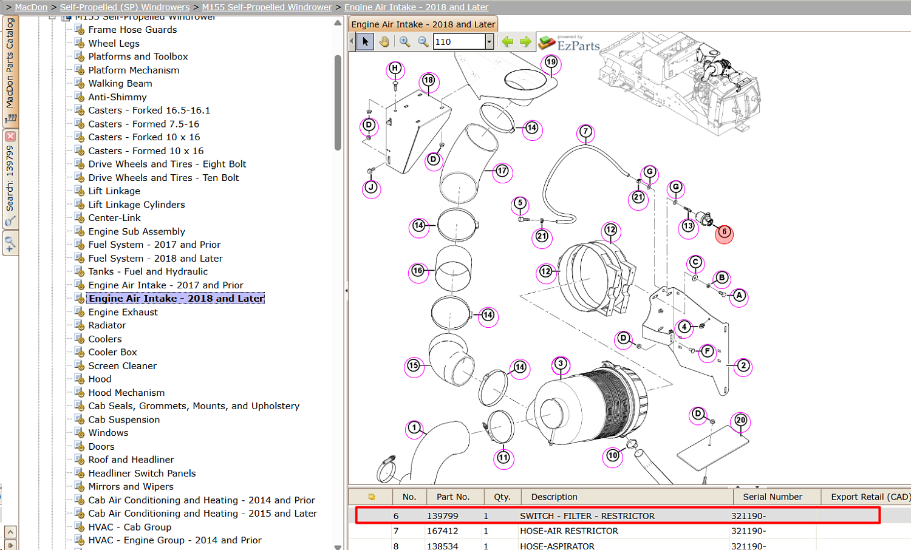
Task: Click the up-arrow button below the side tabs
Action: 10,532
